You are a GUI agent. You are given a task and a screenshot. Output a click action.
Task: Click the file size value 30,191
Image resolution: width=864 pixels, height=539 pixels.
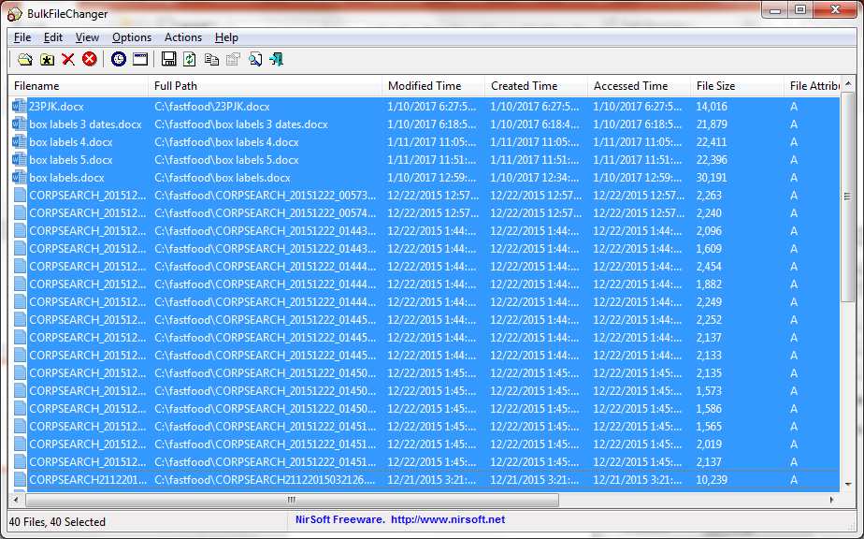712,178
